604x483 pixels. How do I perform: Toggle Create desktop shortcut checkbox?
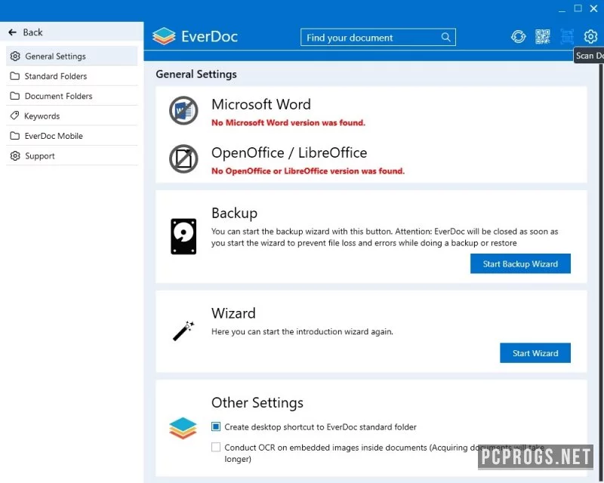[216, 426]
